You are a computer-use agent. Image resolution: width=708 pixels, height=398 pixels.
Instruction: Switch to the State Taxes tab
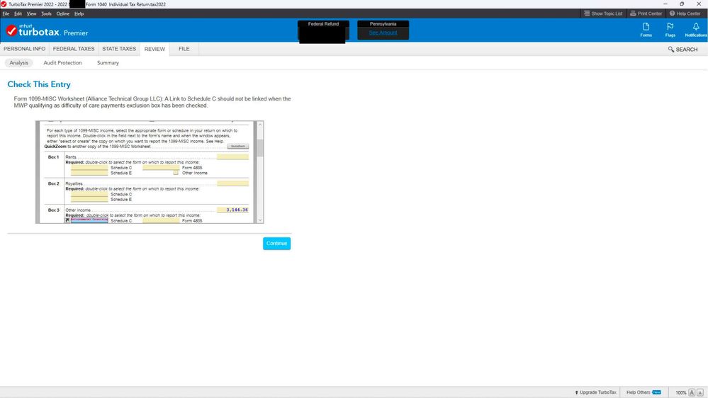[x=119, y=49]
